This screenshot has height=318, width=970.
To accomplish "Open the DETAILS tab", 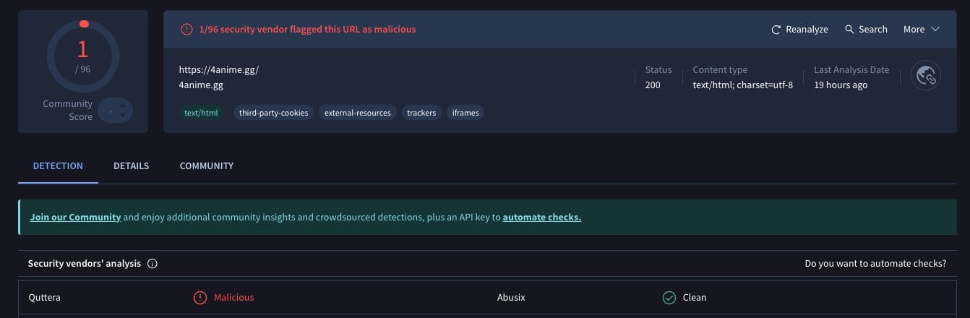I will tap(131, 166).
